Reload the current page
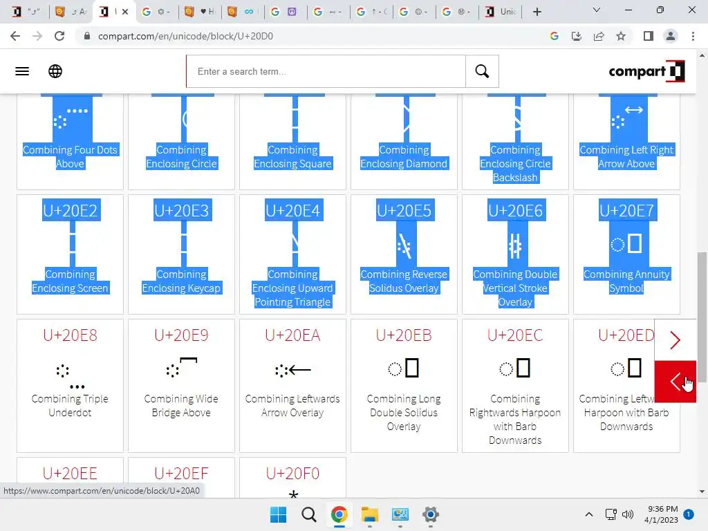Screen dimensions: 708x531 pyautogui.click(x=59, y=36)
